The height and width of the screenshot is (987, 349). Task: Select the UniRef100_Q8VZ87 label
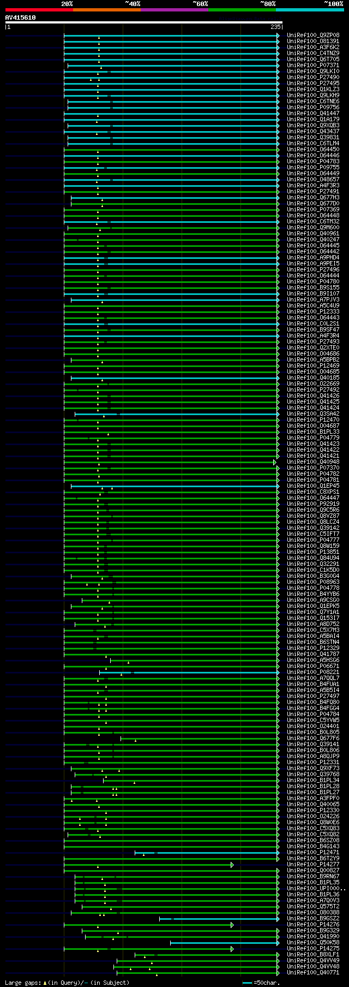pyautogui.click(x=313, y=516)
